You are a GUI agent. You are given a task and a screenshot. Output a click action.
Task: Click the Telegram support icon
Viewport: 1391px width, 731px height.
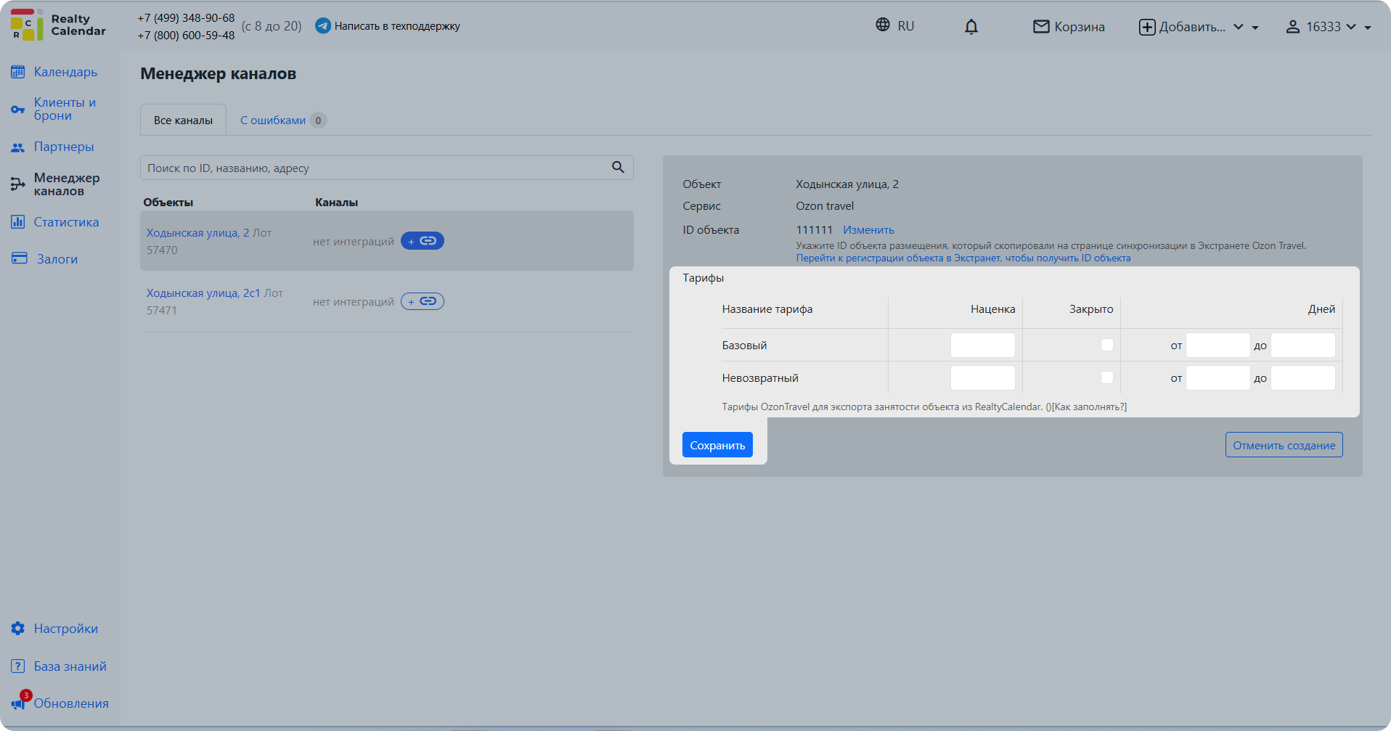tap(323, 26)
